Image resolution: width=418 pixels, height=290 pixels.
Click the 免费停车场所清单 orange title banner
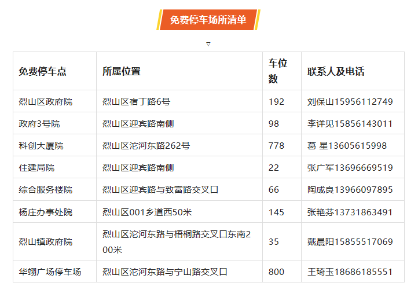coord(208,20)
